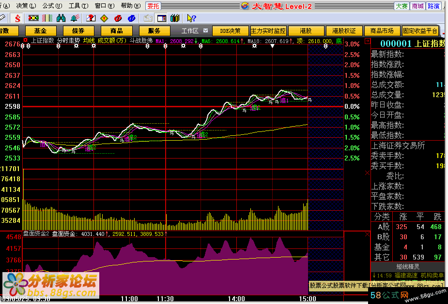Click the red circular toolbar icon

point(118,18)
